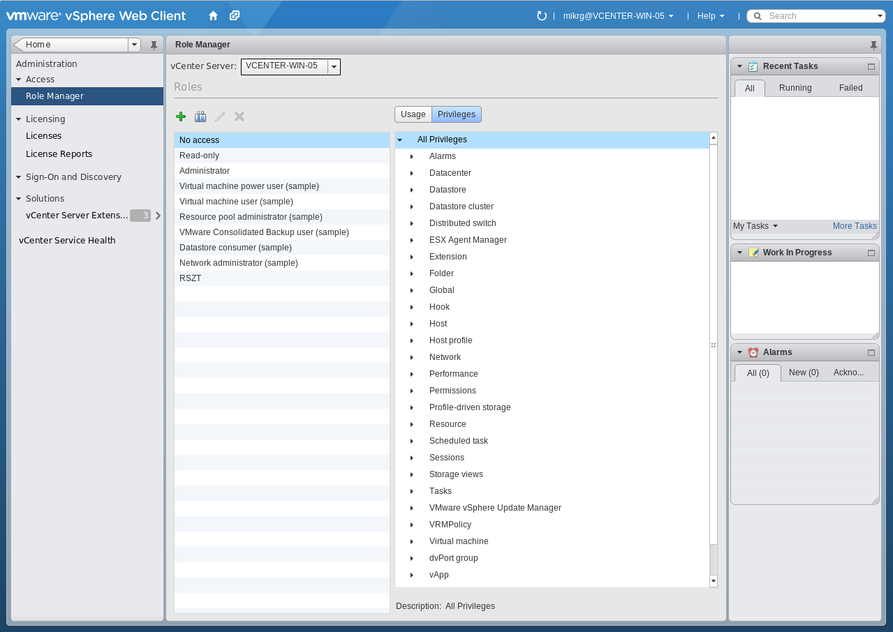Open the Acknowledged alarms tab

[x=849, y=373]
